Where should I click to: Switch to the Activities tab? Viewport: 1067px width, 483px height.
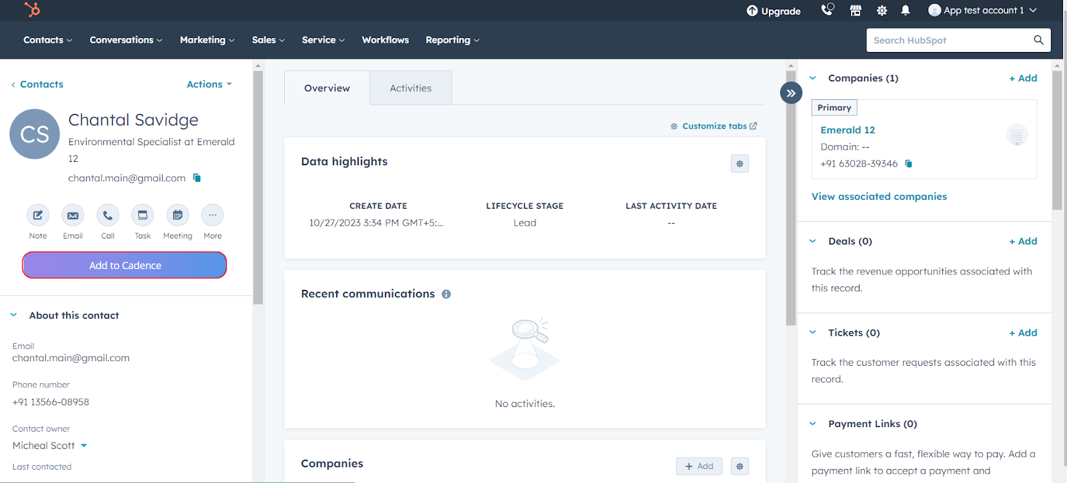(411, 88)
